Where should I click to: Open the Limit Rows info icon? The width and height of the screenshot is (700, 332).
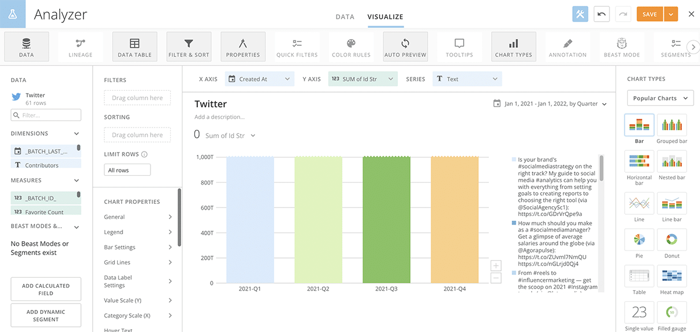point(144,154)
